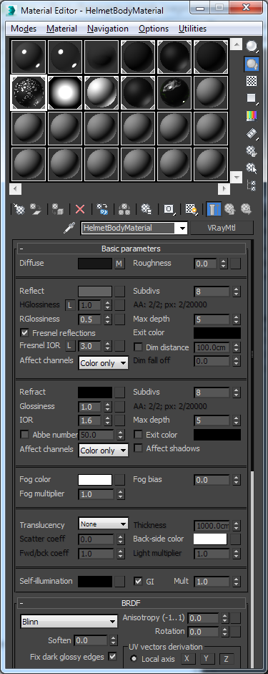Select the glowing white material sample slot

[65, 93]
